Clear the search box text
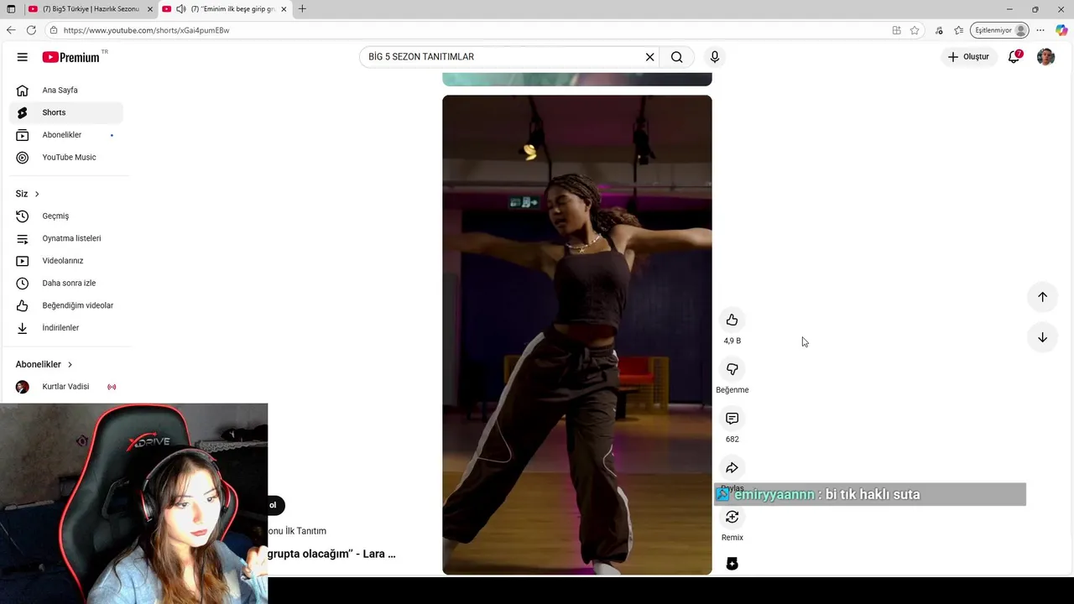The image size is (1074, 604). (x=649, y=57)
